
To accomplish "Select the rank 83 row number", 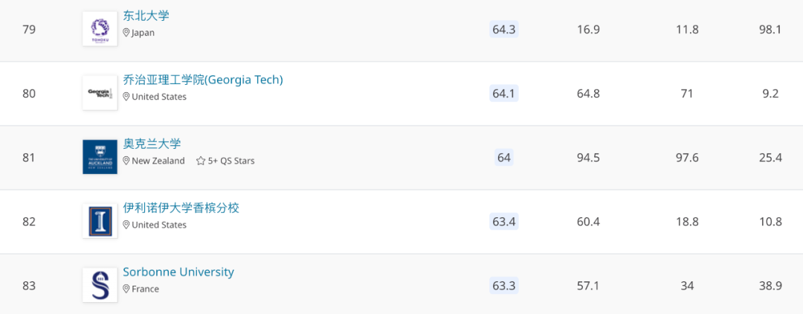I will (29, 285).
